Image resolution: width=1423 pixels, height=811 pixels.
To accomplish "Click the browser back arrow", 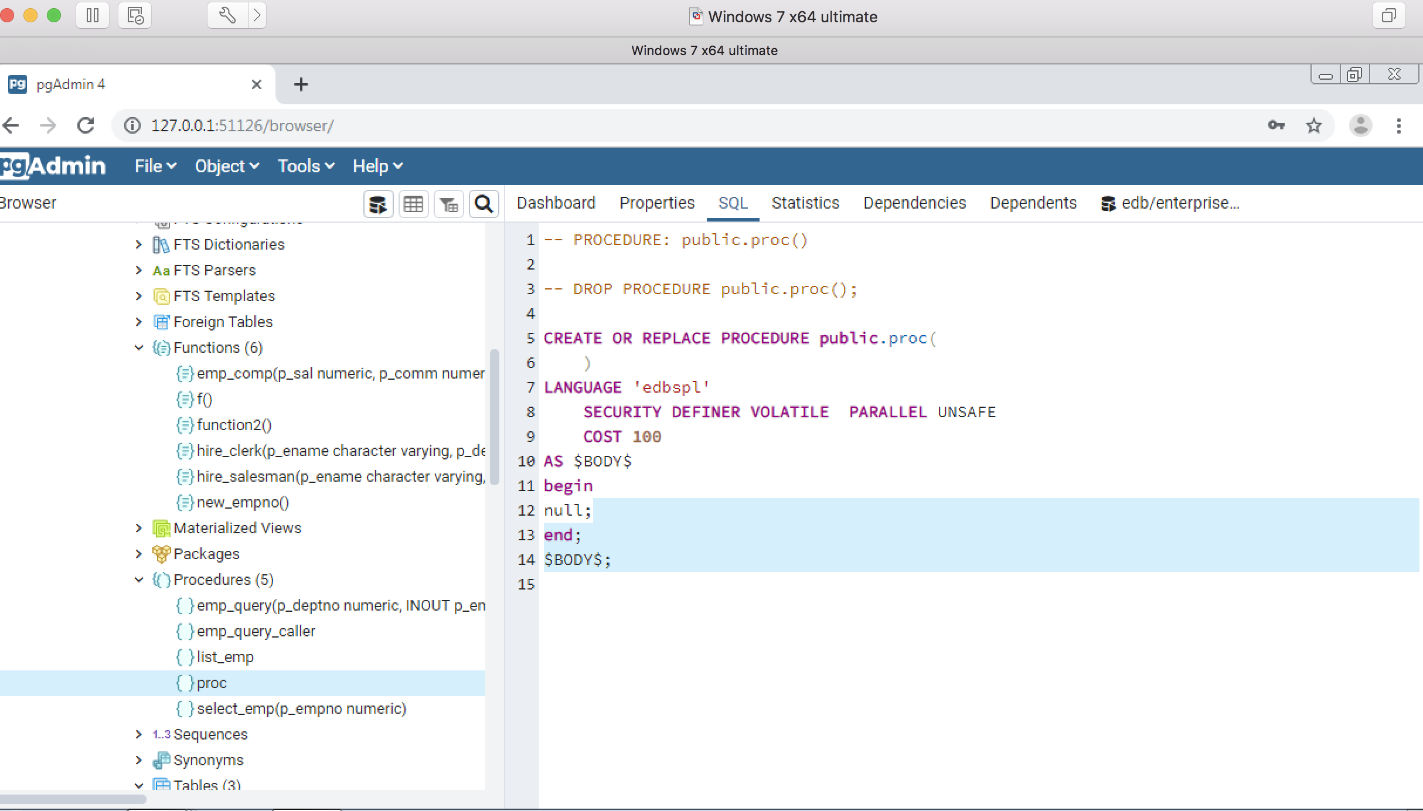I will [x=11, y=125].
